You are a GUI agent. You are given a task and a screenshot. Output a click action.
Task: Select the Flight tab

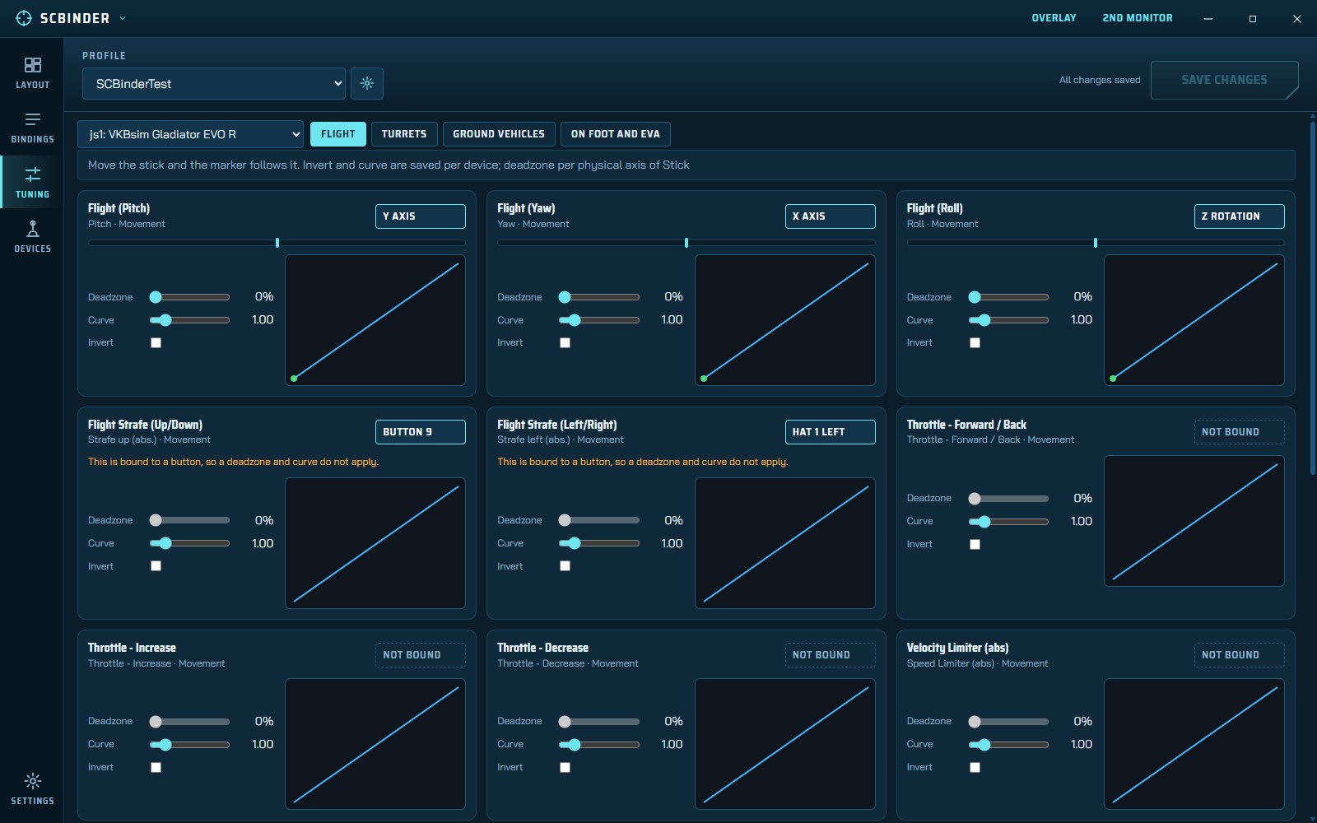[338, 134]
